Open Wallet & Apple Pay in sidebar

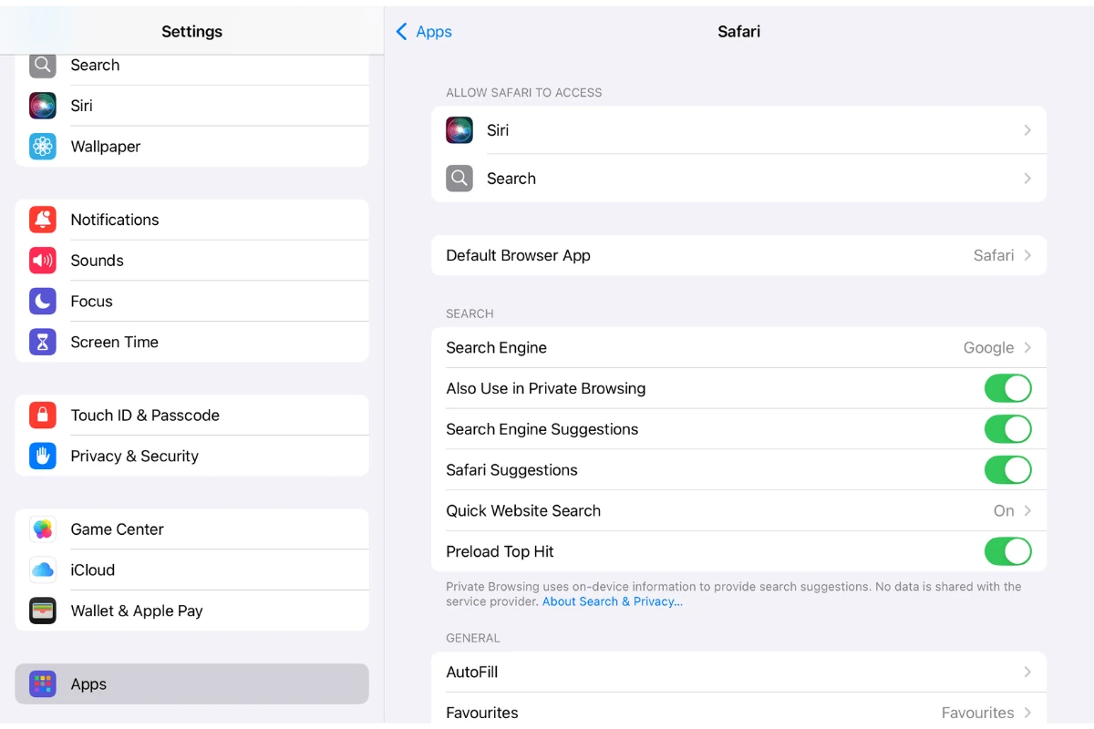191,611
